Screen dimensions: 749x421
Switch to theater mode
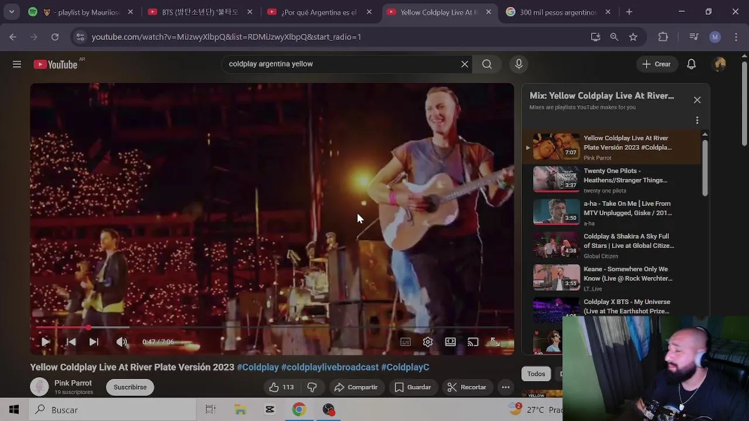coord(450,342)
